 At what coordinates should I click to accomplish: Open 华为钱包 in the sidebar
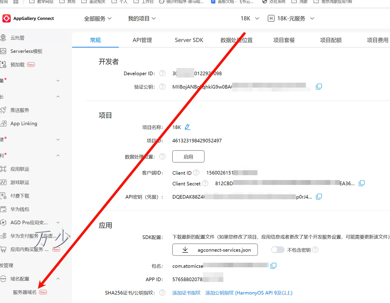click(x=20, y=209)
